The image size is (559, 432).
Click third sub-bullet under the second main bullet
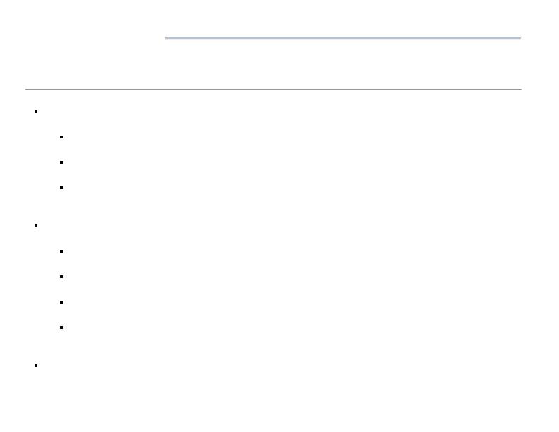[62, 302]
